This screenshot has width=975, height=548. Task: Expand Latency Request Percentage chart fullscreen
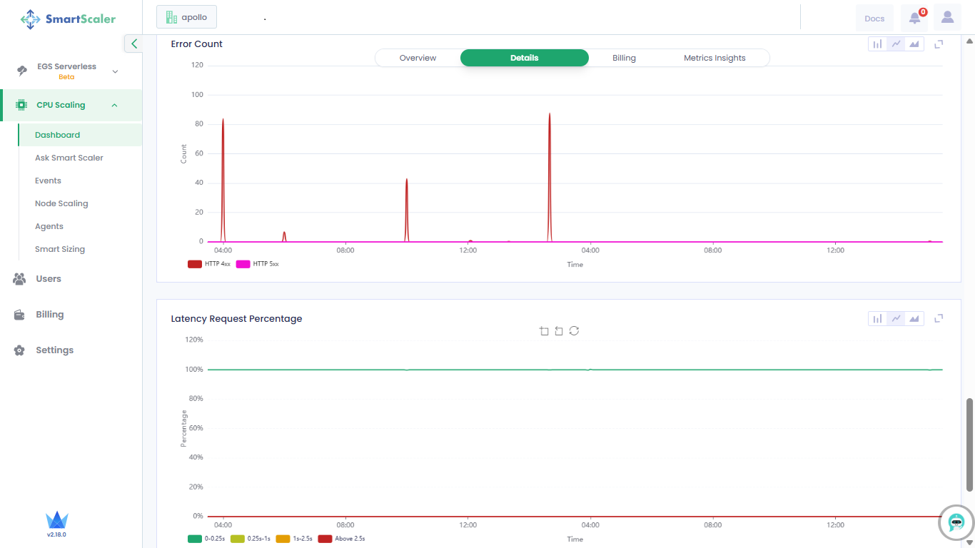[939, 319]
